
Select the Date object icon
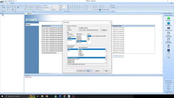pos(169,45)
